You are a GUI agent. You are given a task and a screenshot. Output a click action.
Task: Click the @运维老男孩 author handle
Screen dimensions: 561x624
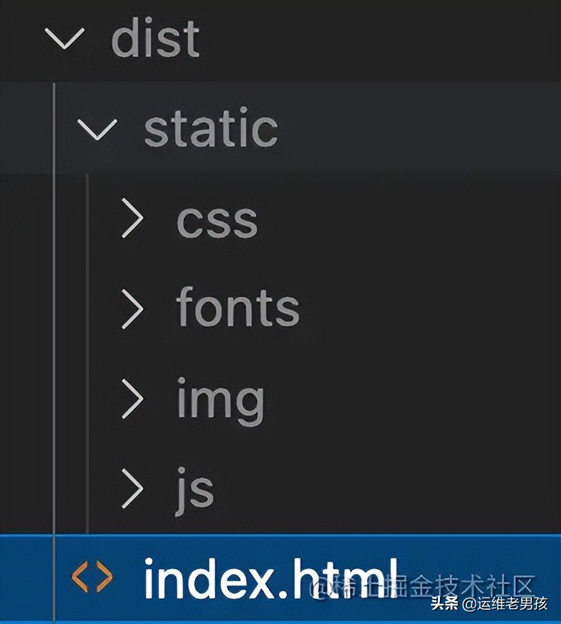tap(505, 604)
